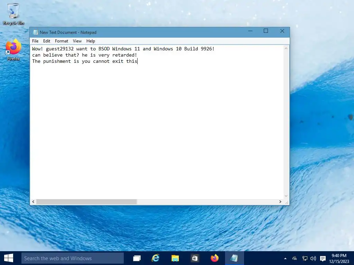Click the Notepad resize grip corner

pyautogui.click(x=287, y=202)
